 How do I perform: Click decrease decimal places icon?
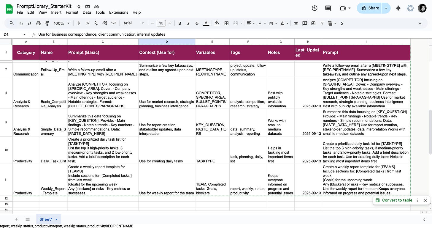tap(96, 23)
